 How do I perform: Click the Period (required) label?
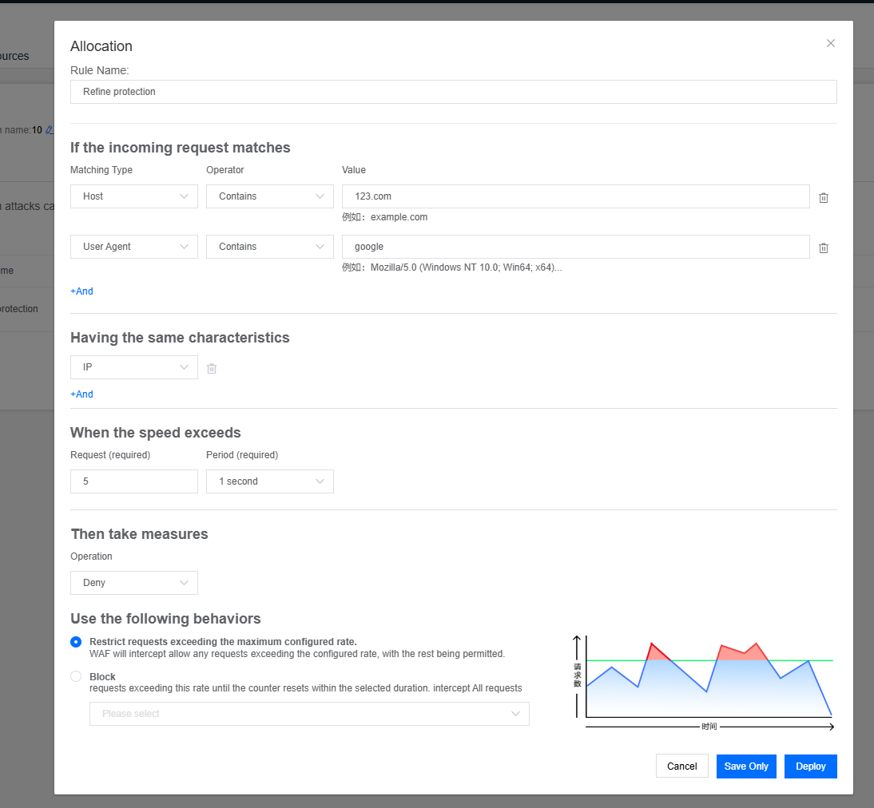coord(242,455)
